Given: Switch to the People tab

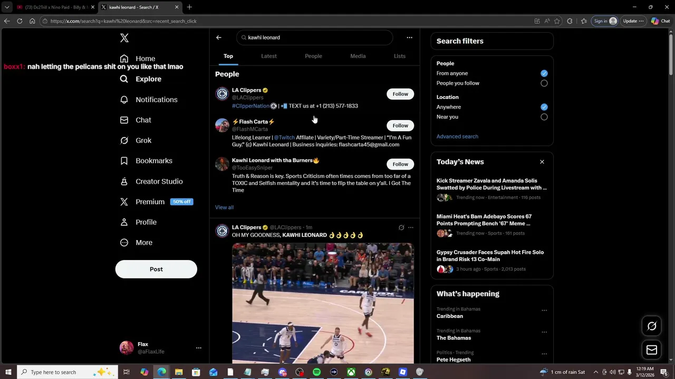Looking at the screenshot, I should 313,56.
